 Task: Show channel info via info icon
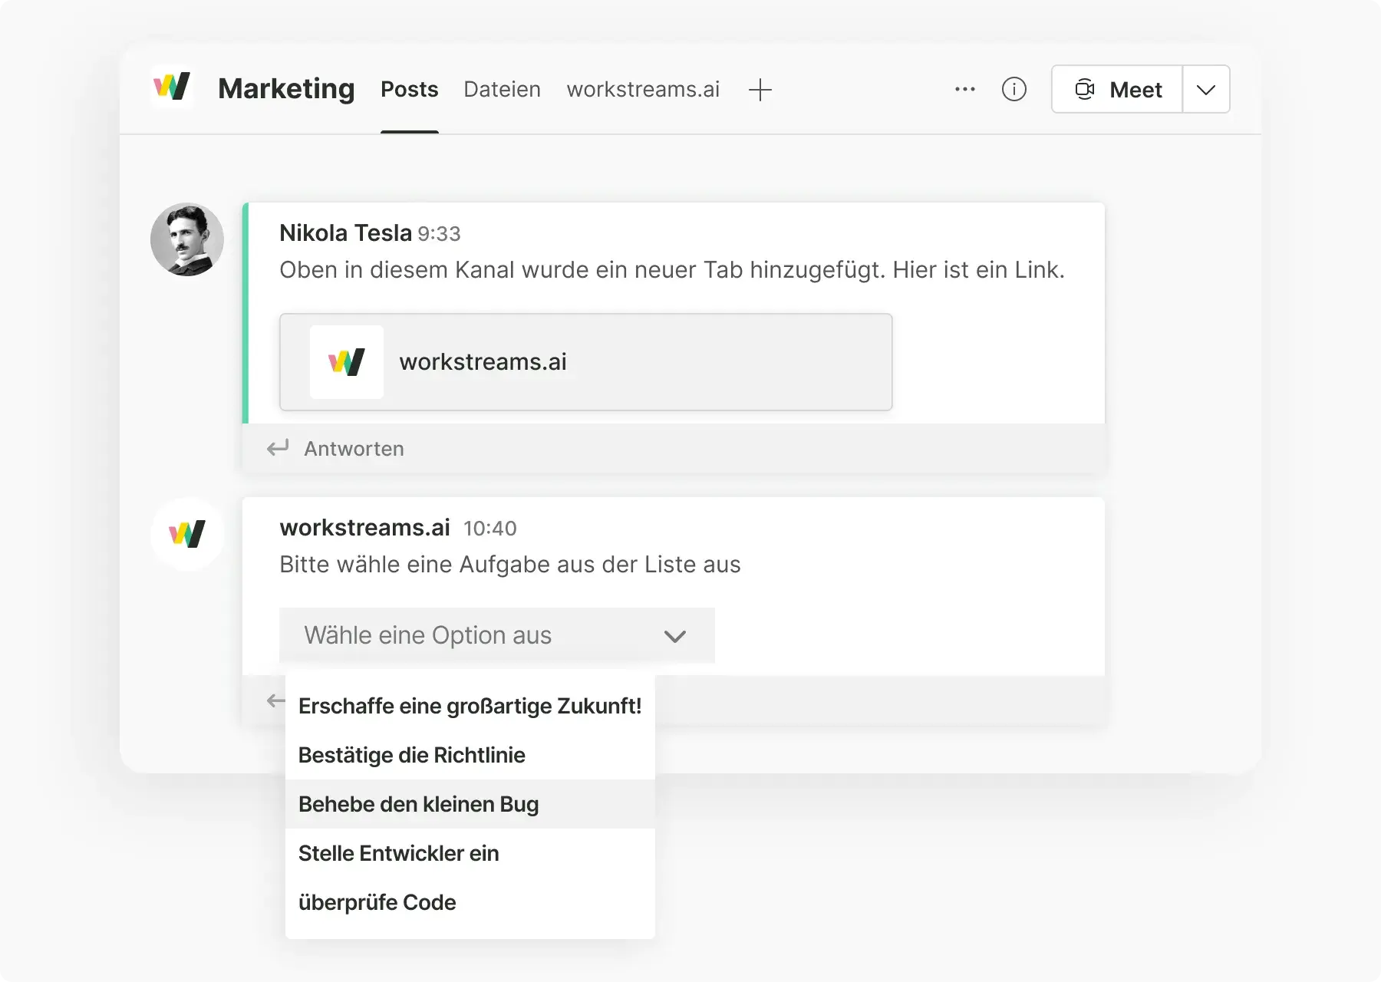[x=1014, y=90]
